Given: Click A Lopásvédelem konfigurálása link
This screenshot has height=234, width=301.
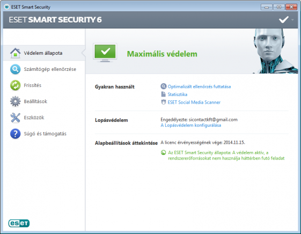Looking at the screenshot, I should (x=191, y=126).
